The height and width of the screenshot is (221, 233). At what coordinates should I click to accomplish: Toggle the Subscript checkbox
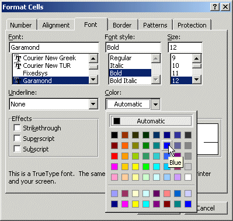coord(17,149)
